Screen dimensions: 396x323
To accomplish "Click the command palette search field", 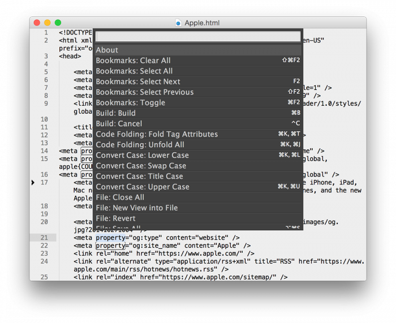I will click(198, 37).
